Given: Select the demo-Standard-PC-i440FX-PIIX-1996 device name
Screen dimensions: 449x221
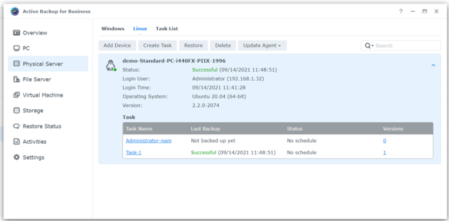Looking at the screenshot, I should click(x=174, y=61).
